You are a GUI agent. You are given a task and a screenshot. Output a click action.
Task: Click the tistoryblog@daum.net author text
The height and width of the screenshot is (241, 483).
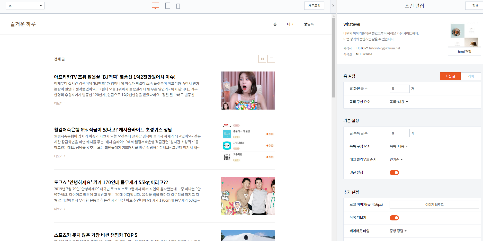coord(384,48)
